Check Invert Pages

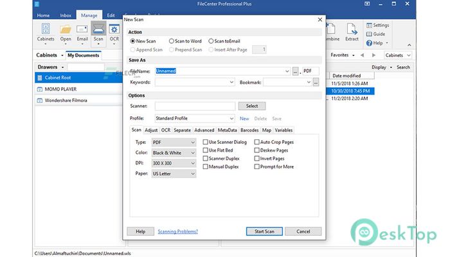click(x=257, y=158)
